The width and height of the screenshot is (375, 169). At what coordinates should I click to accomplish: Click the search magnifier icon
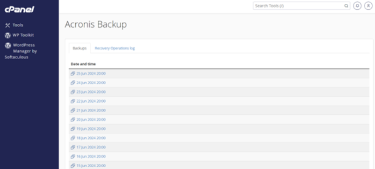tap(346, 6)
